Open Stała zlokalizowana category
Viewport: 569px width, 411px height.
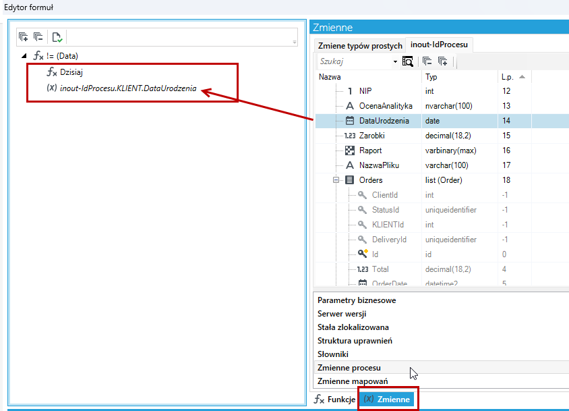pos(353,327)
